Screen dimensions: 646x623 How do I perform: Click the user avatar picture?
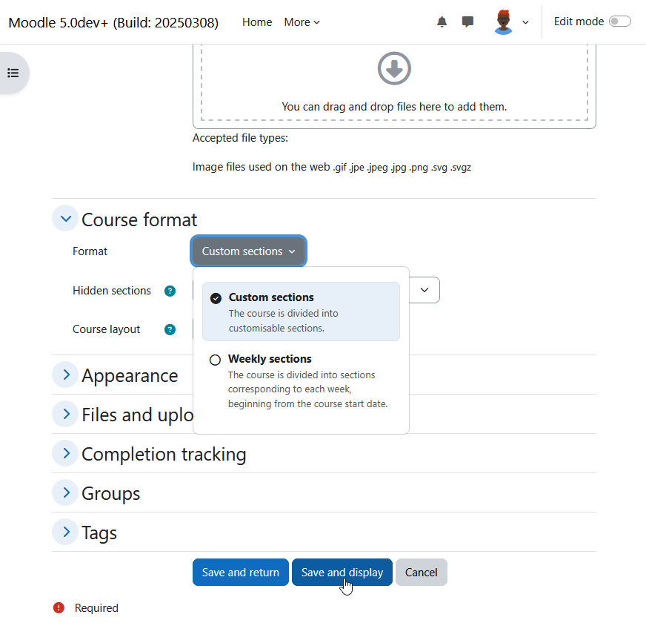pos(503,22)
